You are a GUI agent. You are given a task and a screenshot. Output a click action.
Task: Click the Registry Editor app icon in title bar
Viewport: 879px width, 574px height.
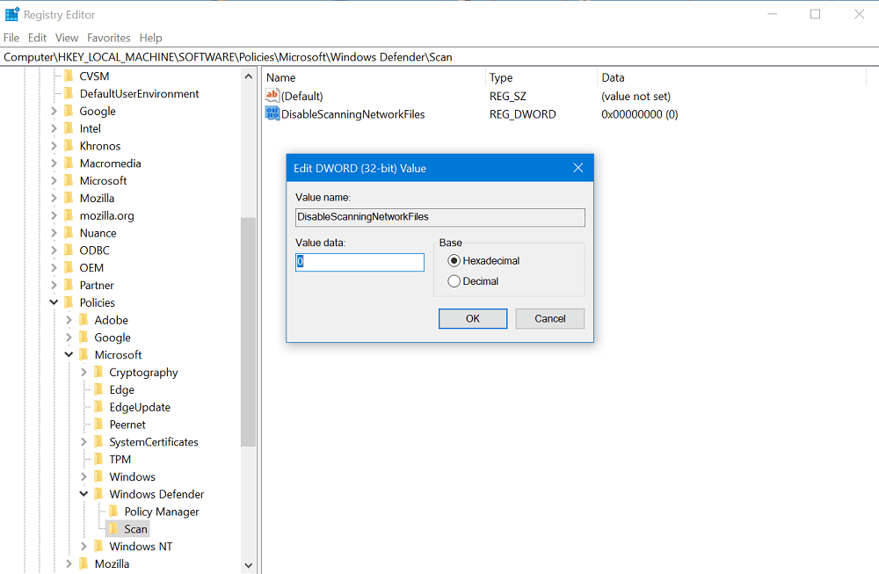point(12,14)
